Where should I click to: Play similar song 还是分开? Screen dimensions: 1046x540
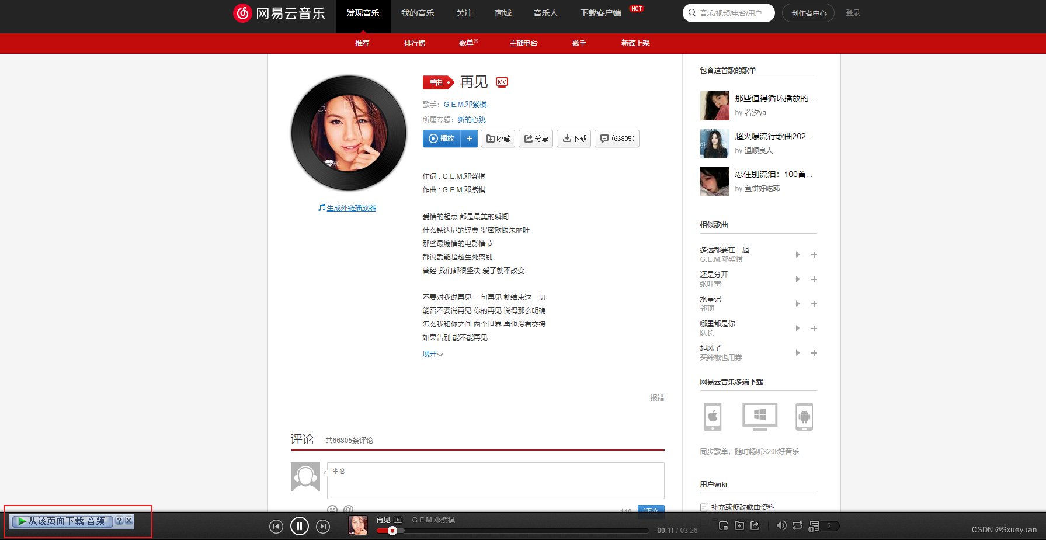click(798, 279)
